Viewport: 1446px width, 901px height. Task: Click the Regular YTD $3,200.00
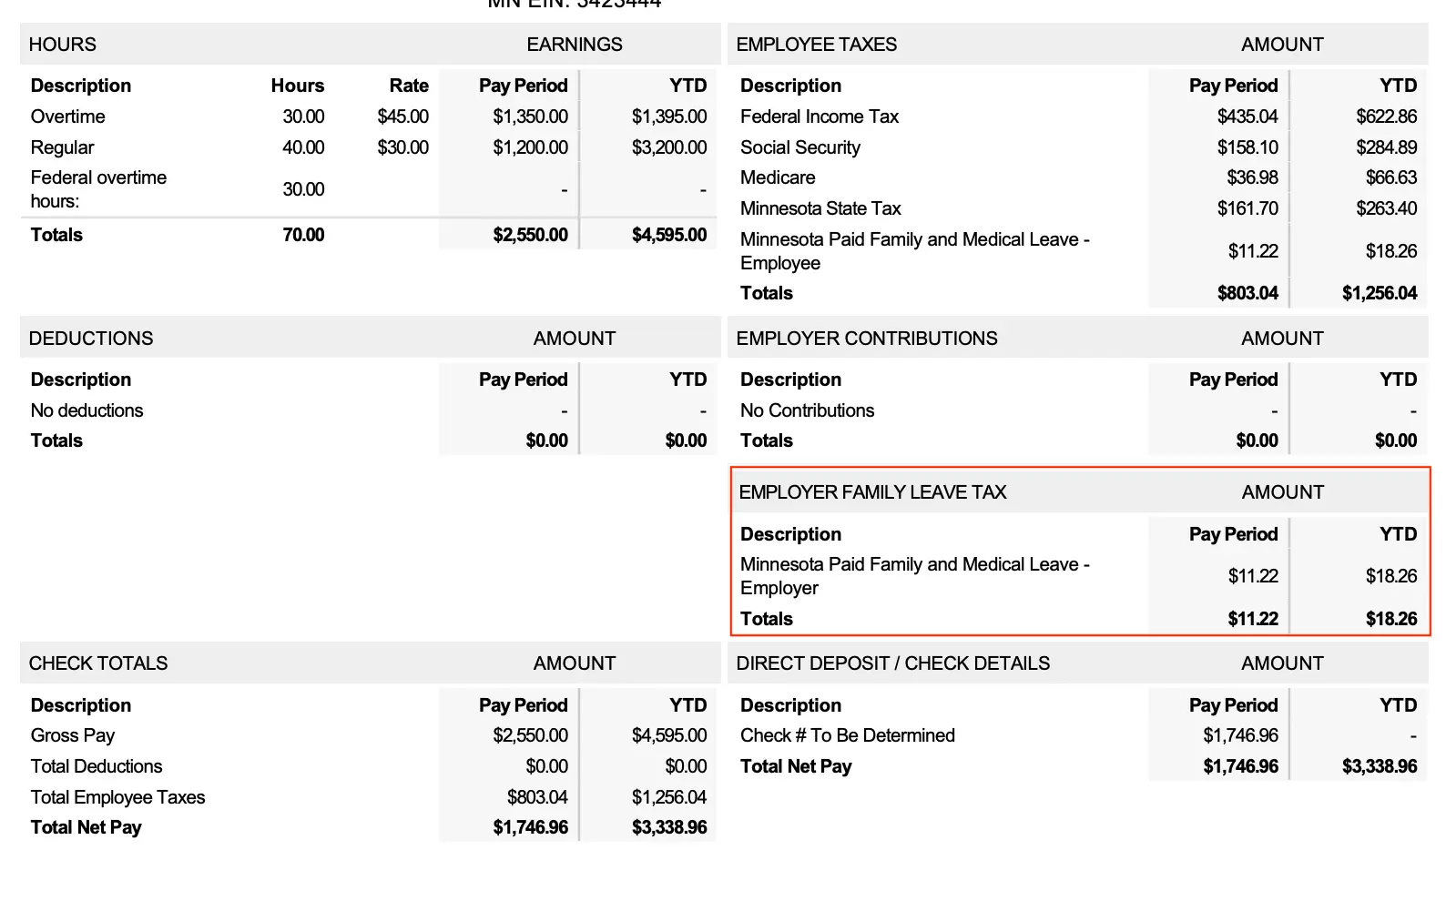[669, 147]
